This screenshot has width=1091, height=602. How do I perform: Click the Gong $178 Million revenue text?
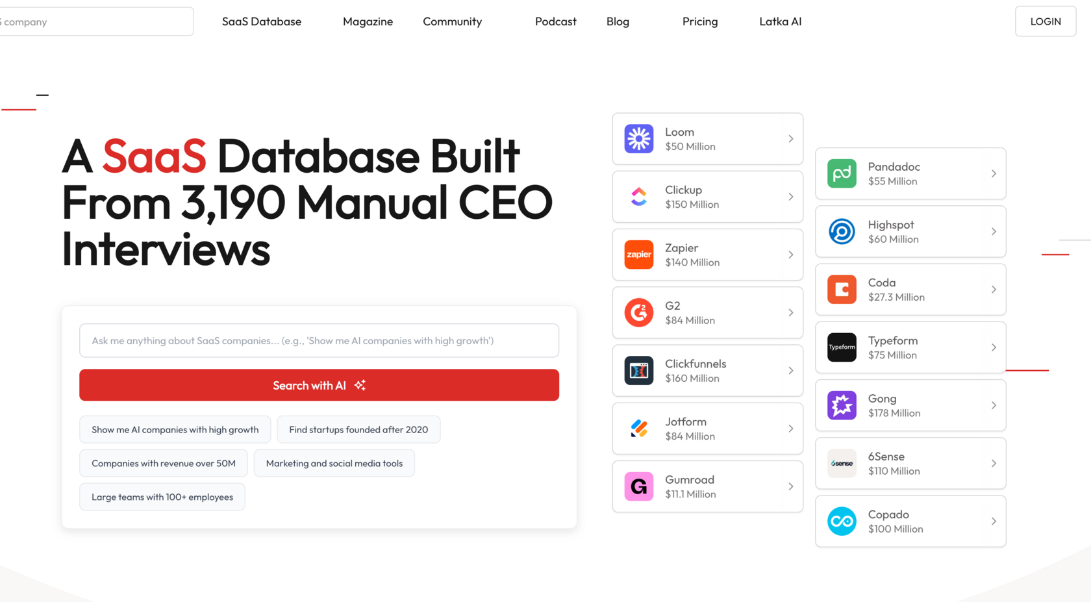pos(894,413)
